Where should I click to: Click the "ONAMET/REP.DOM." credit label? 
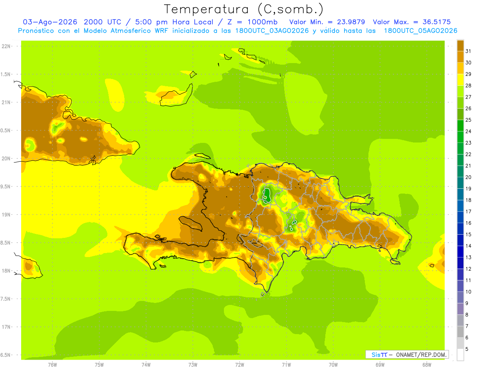[421, 354]
